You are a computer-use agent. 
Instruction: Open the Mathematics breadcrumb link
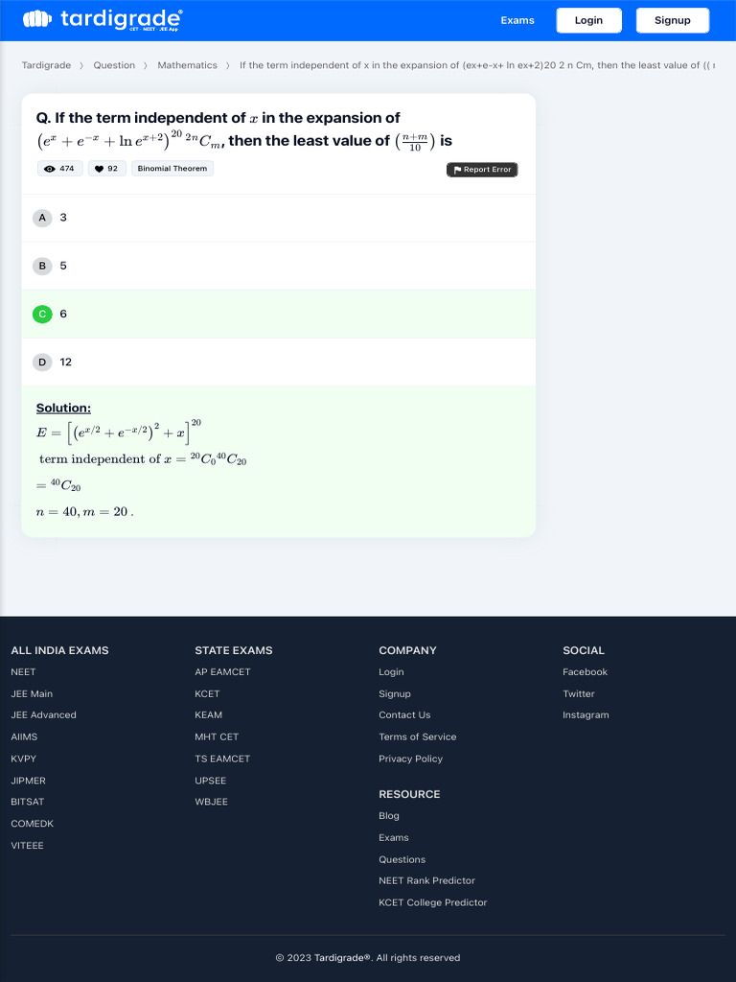coord(187,65)
